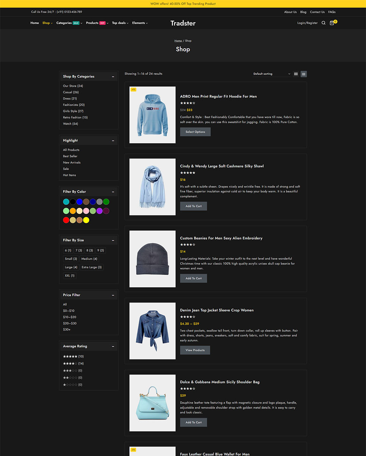Open the shopping cart icon
The width and height of the screenshot is (366, 456).
(332, 23)
